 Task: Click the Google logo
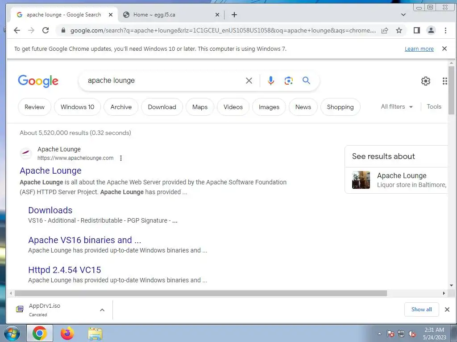(x=38, y=81)
